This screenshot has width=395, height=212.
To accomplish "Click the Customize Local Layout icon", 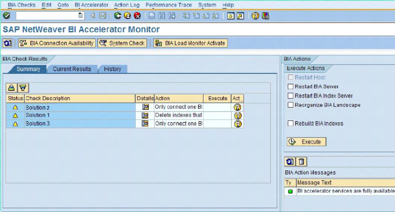I will (265, 16).
